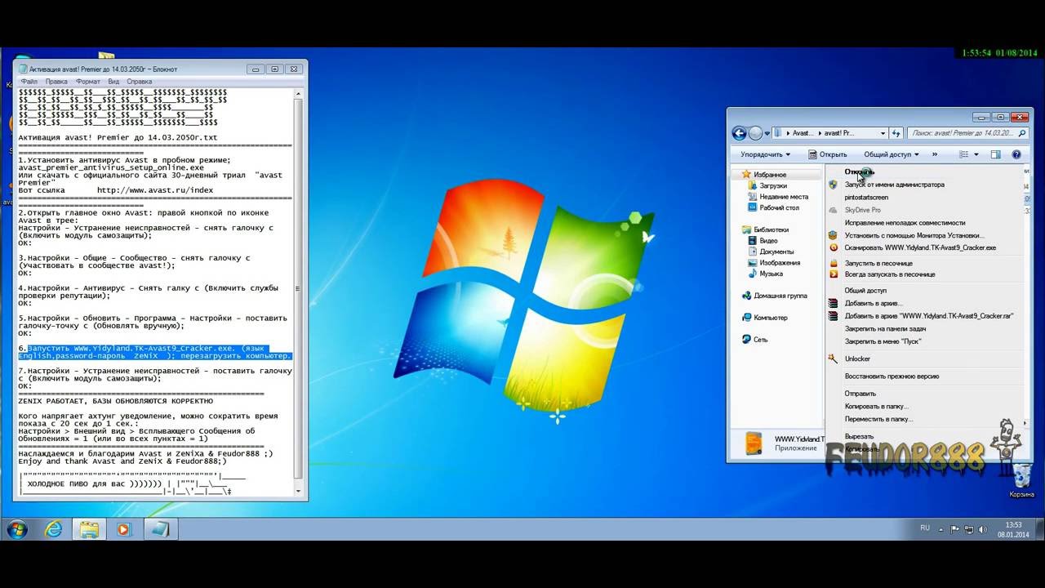1045x588 pixels.
Task: Open the Recycle Bin on the desktop
Action: pyautogui.click(x=1021, y=480)
